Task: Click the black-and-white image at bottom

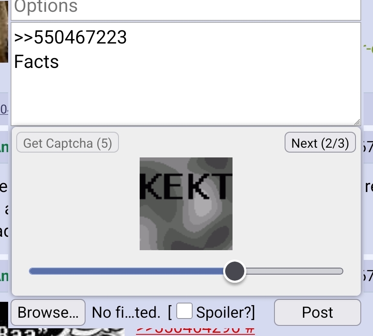Action: 62,332
